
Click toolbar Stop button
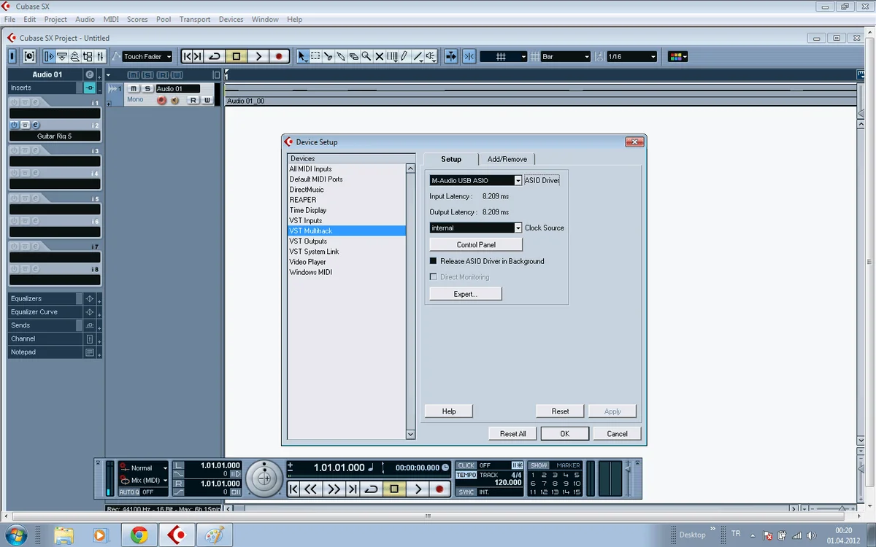point(236,56)
